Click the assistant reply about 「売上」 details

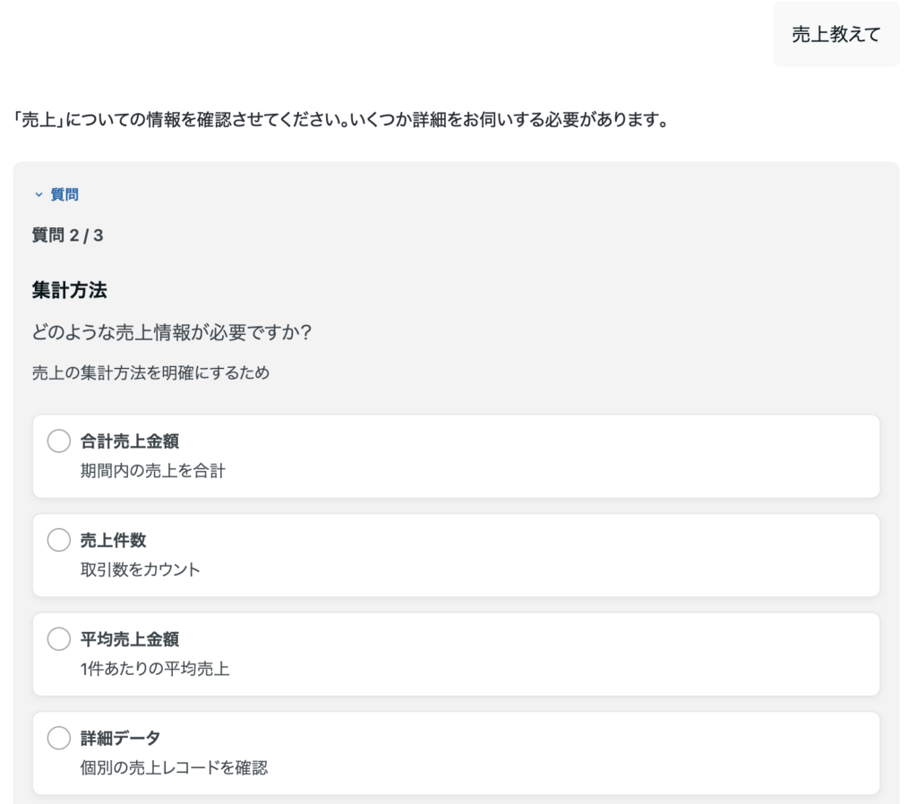click(341, 119)
